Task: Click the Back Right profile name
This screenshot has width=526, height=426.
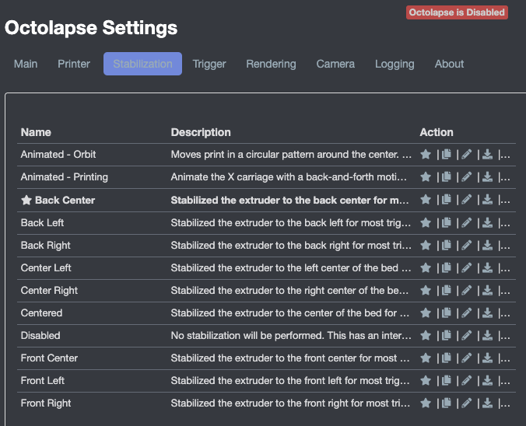Action: tap(46, 246)
